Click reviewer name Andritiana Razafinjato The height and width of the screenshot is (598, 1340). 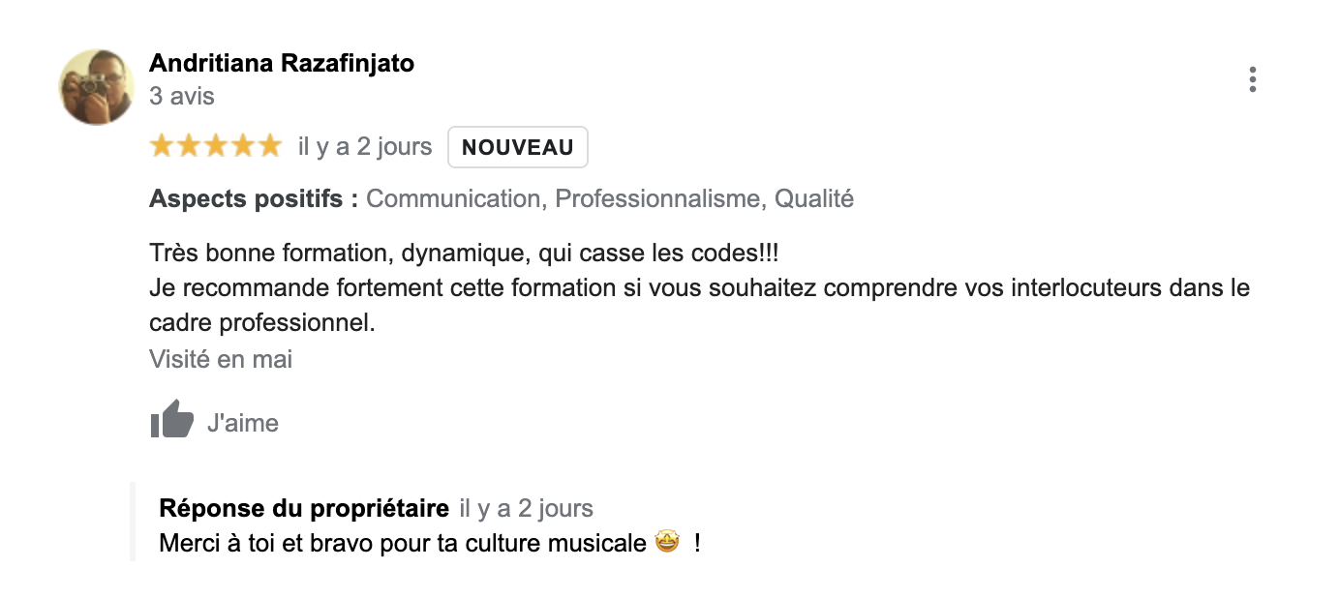click(x=281, y=64)
